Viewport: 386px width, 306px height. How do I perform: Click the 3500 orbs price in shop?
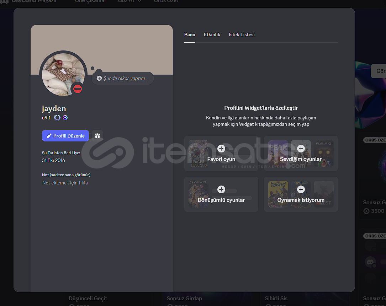[x=374, y=211]
